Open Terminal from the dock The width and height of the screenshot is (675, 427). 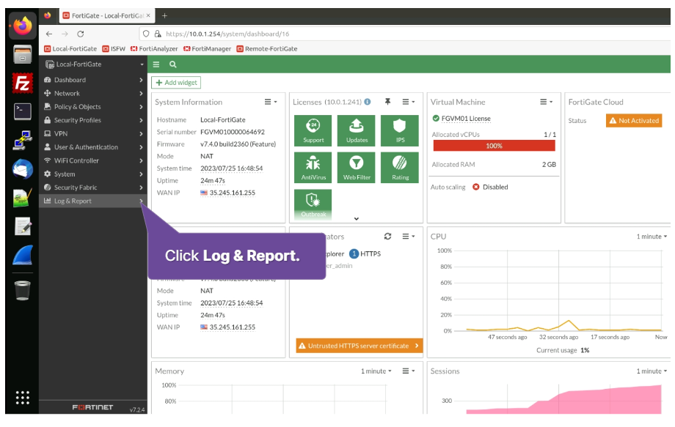click(x=23, y=111)
